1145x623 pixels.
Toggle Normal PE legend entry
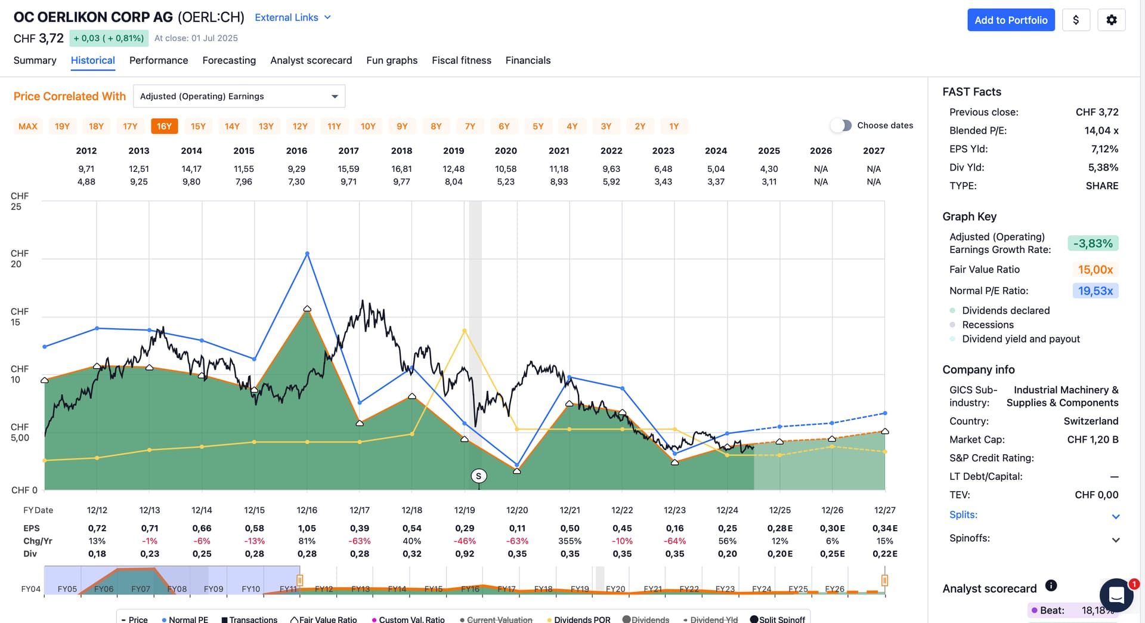(x=185, y=619)
